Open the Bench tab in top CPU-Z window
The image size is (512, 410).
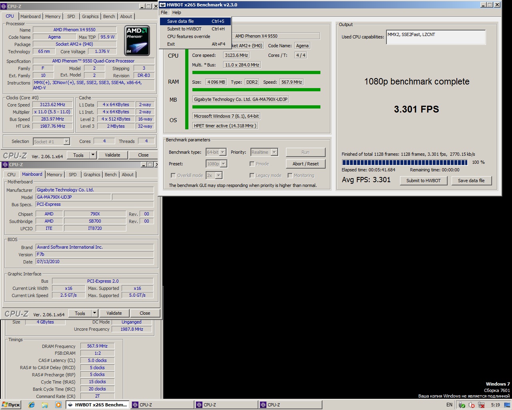109,16
